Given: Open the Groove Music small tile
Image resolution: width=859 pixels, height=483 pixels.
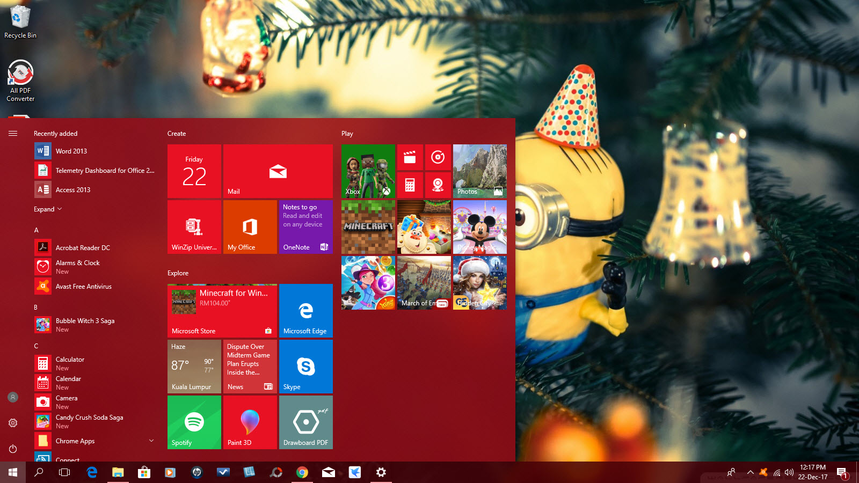Looking at the screenshot, I should (438, 157).
